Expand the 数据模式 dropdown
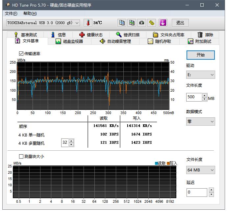The height and width of the screenshot is (212, 227). [x=200, y=121]
